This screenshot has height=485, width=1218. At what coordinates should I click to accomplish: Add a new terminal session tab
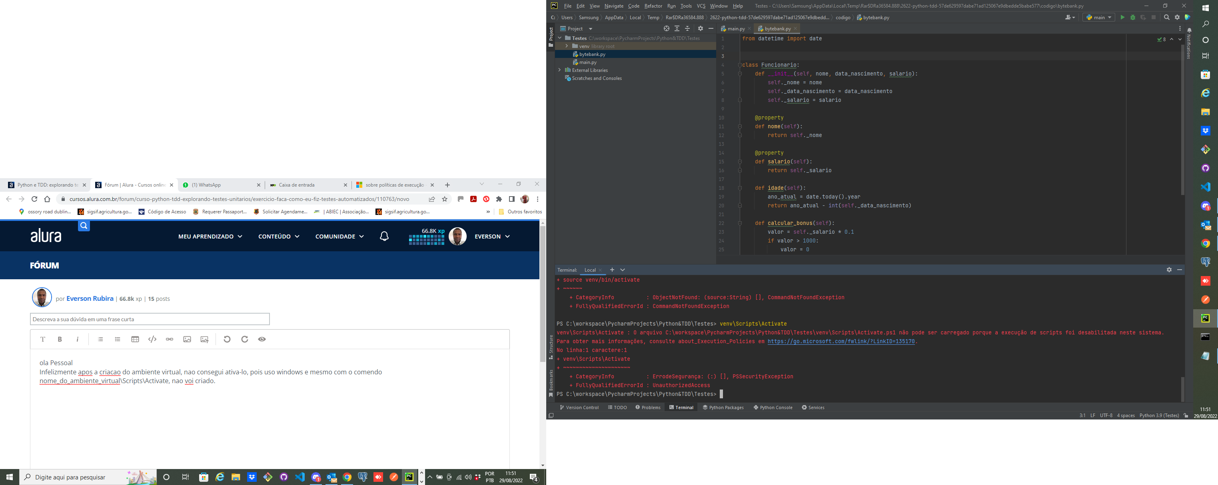click(612, 270)
